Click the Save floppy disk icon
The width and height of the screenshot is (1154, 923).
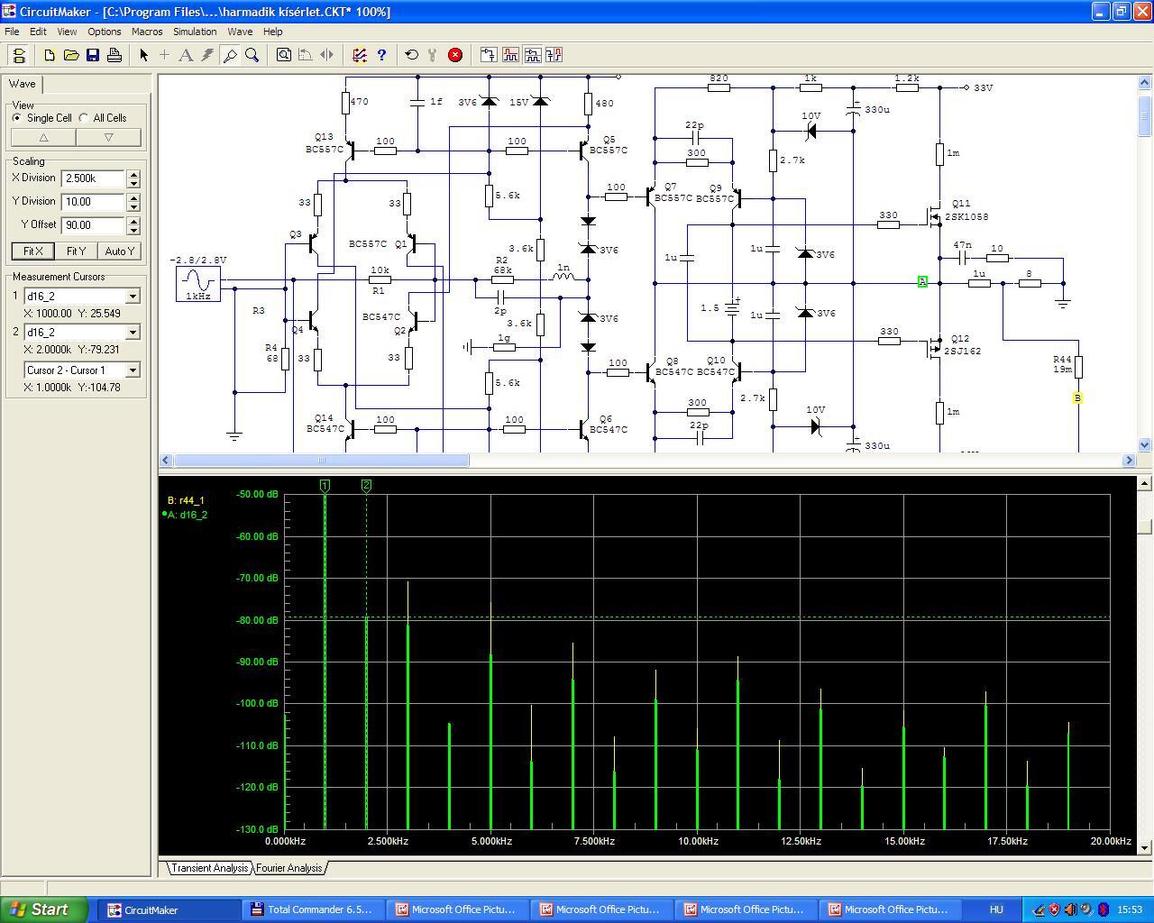[x=93, y=55]
